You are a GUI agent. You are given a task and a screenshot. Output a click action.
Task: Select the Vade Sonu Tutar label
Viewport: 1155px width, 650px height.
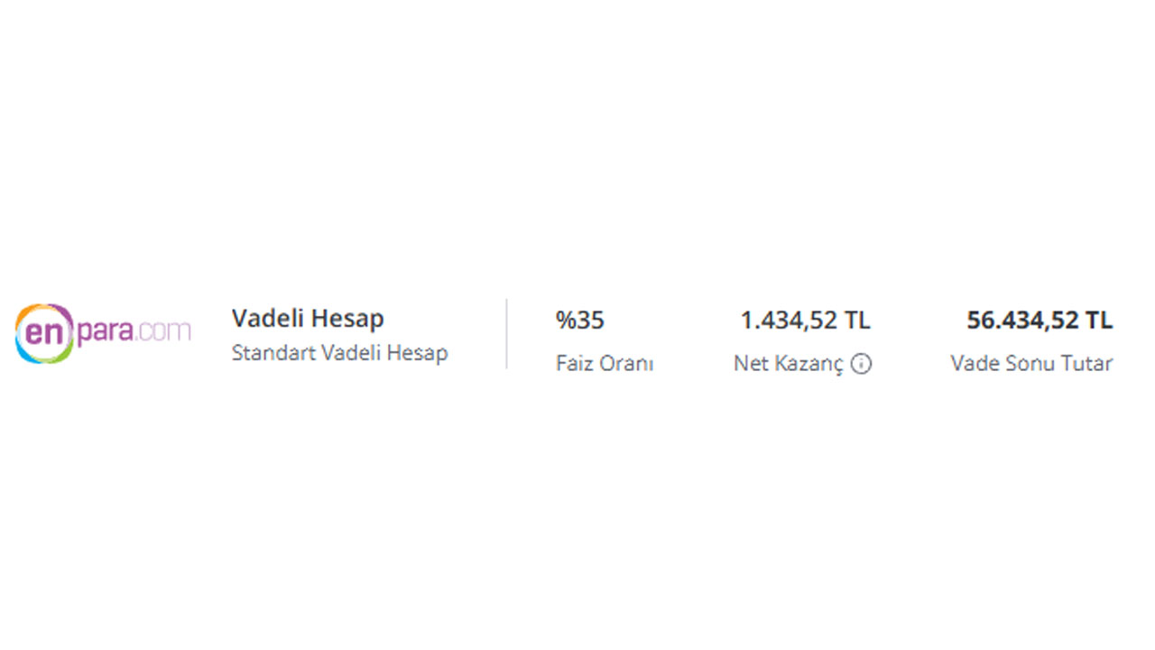pos(1031,364)
